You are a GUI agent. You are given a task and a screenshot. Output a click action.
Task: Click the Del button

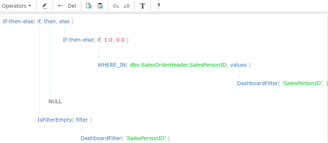point(72,6)
